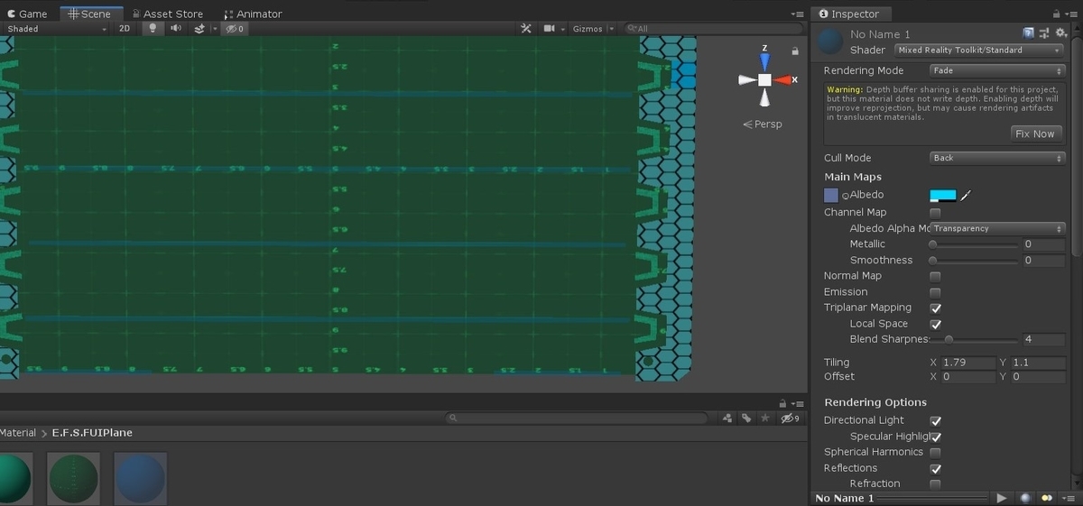Image resolution: width=1083 pixels, height=506 pixels.
Task: Open Albedo Alpha Mode Transparency dropdown
Action: 997,228
